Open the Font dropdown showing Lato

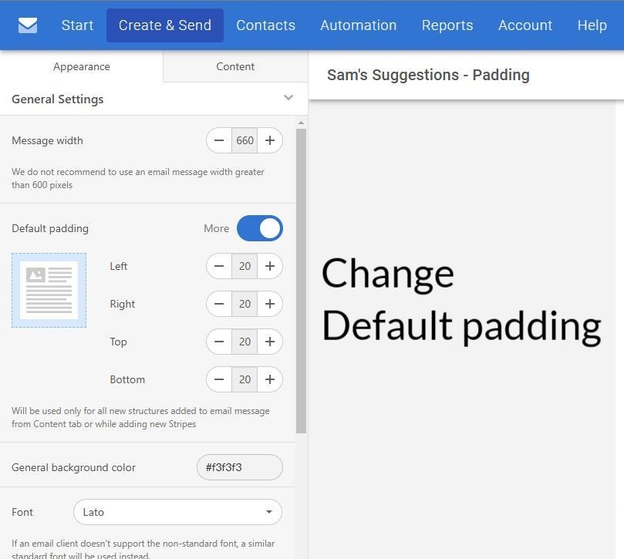(177, 512)
